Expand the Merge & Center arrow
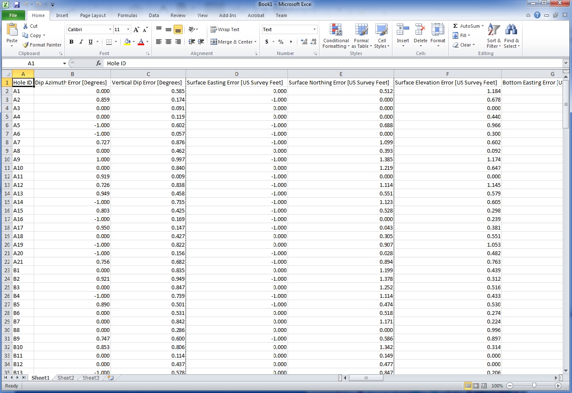572x393 pixels. [x=256, y=42]
